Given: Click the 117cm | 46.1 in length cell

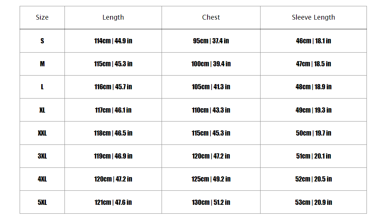Looking at the screenshot, I should pyautogui.click(x=113, y=110).
